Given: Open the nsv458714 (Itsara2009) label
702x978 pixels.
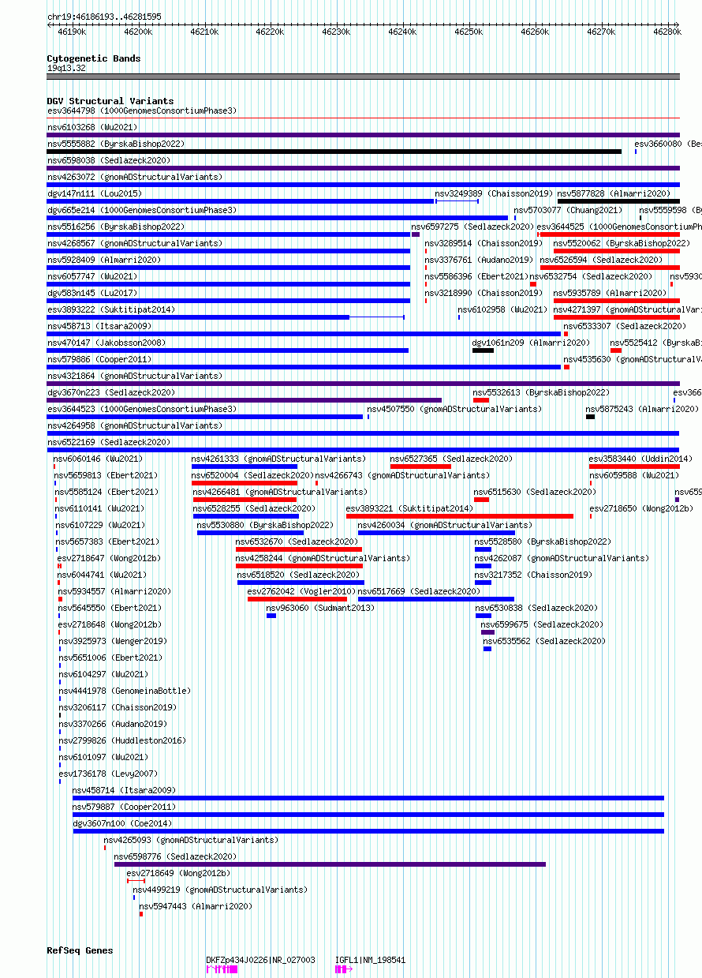Looking at the screenshot, I should pos(125,790).
